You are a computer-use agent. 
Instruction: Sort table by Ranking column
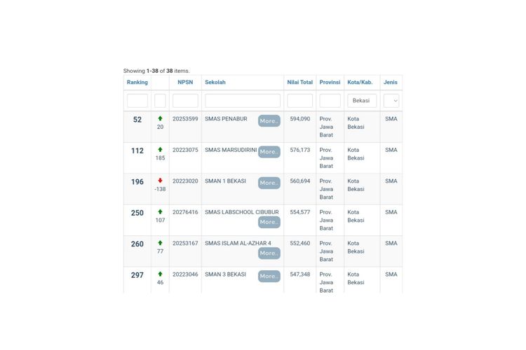click(x=137, y=83)
